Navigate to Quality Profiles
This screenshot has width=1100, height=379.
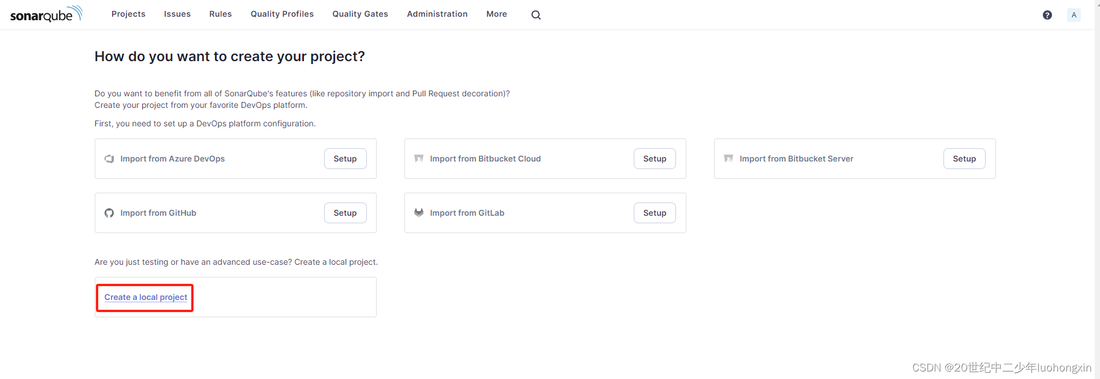coord(282,14)
